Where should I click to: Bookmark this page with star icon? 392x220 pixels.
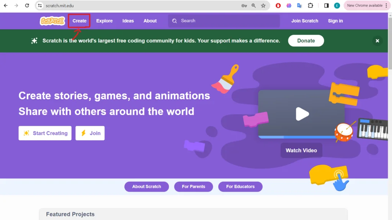click(263, 5)
